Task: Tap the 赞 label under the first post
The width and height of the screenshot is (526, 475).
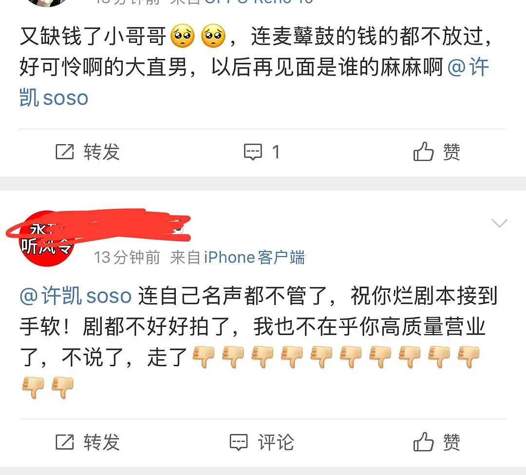Action: 451,152
